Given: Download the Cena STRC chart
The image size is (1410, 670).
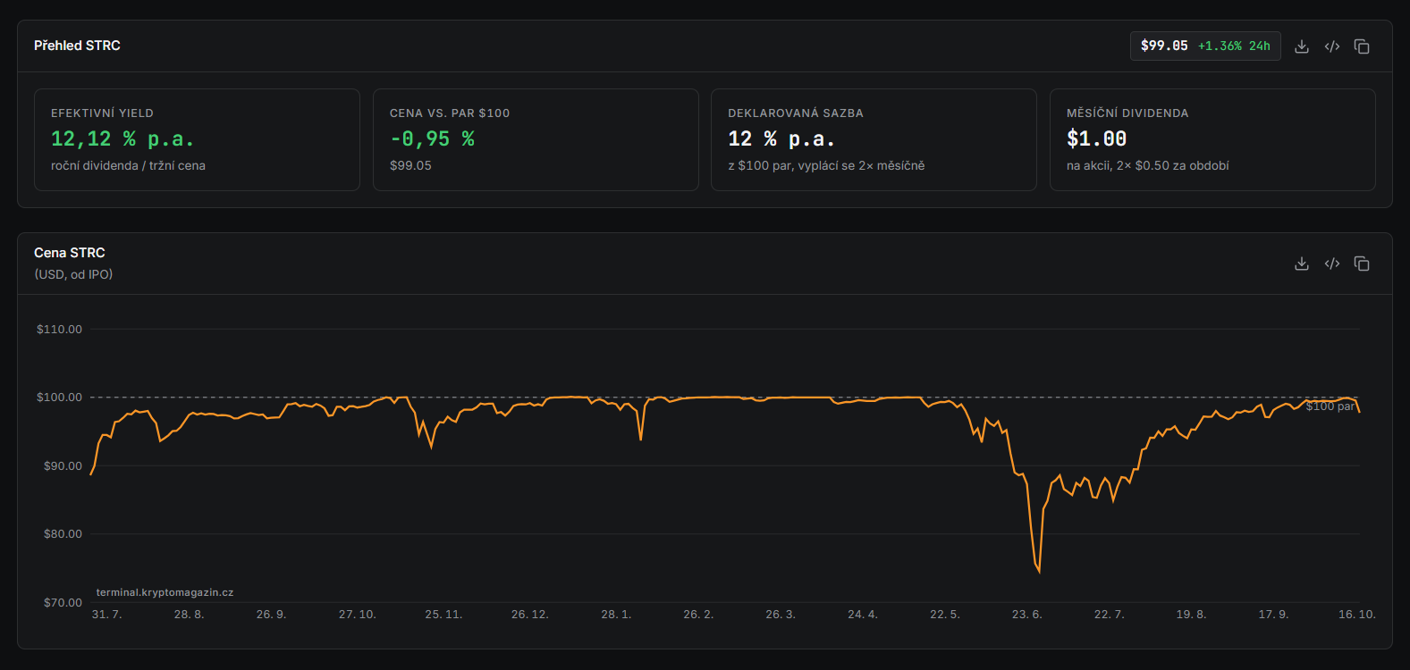Looking at the screenshot, I should click(x=1302, y=264).
